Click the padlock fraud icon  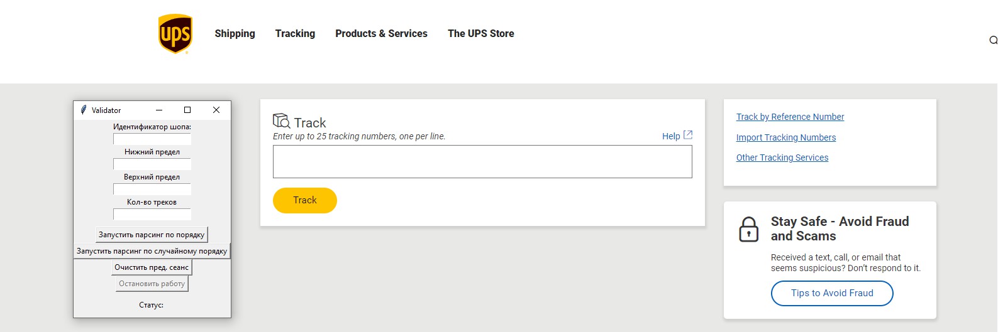(748, 230)
